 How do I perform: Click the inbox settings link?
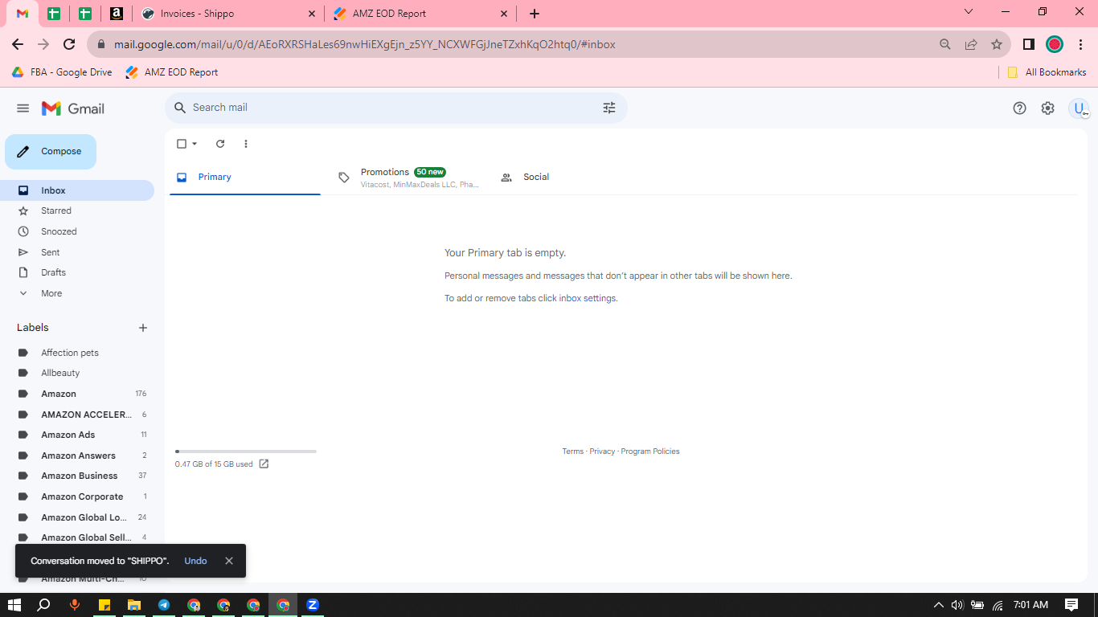[588, 298]
